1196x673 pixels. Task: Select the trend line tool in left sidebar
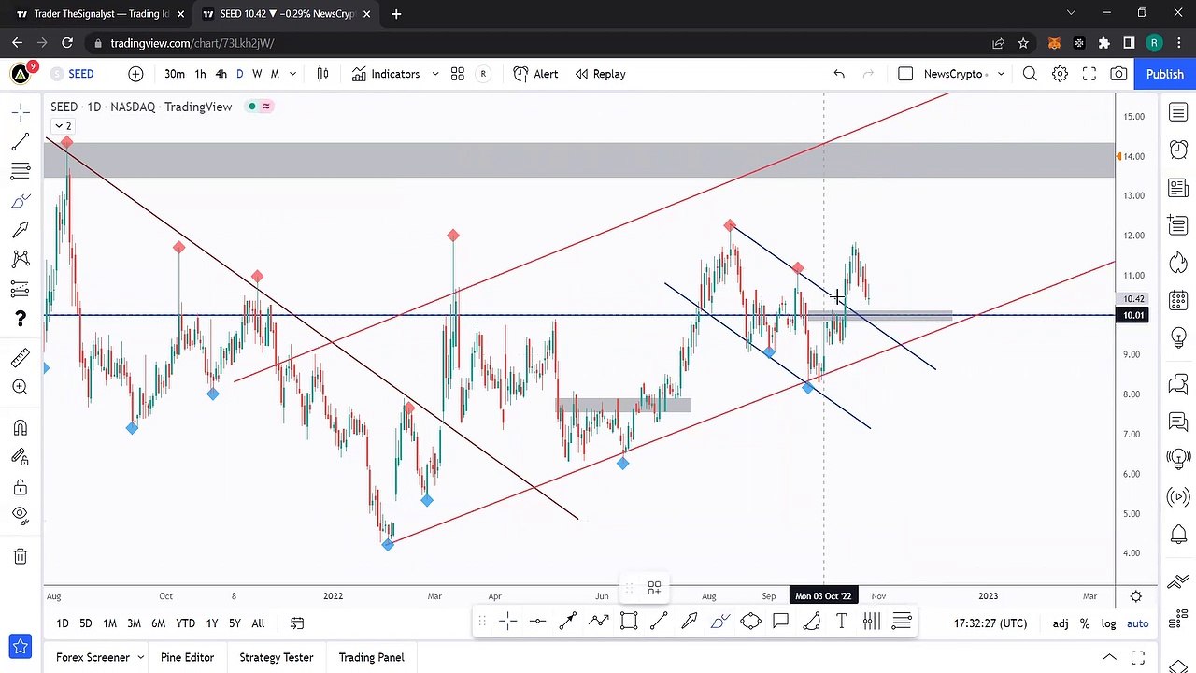20,142
